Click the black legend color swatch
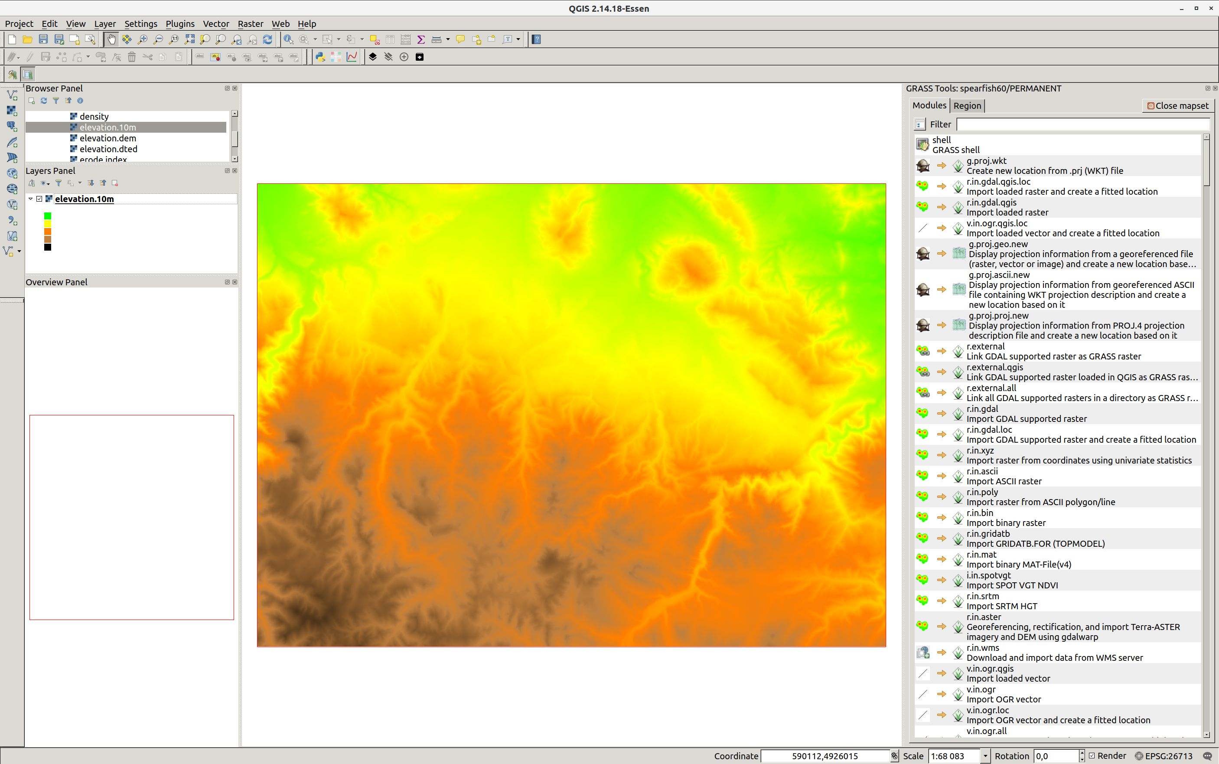This screenshot has width=1219, height=764. (48, 247)
